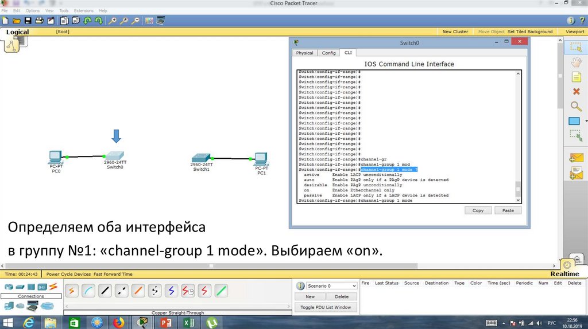Image resolution: width=588 pixels, height=329 pixels.
Task: Select the Wireless Devices category
Action: [42, 287]
